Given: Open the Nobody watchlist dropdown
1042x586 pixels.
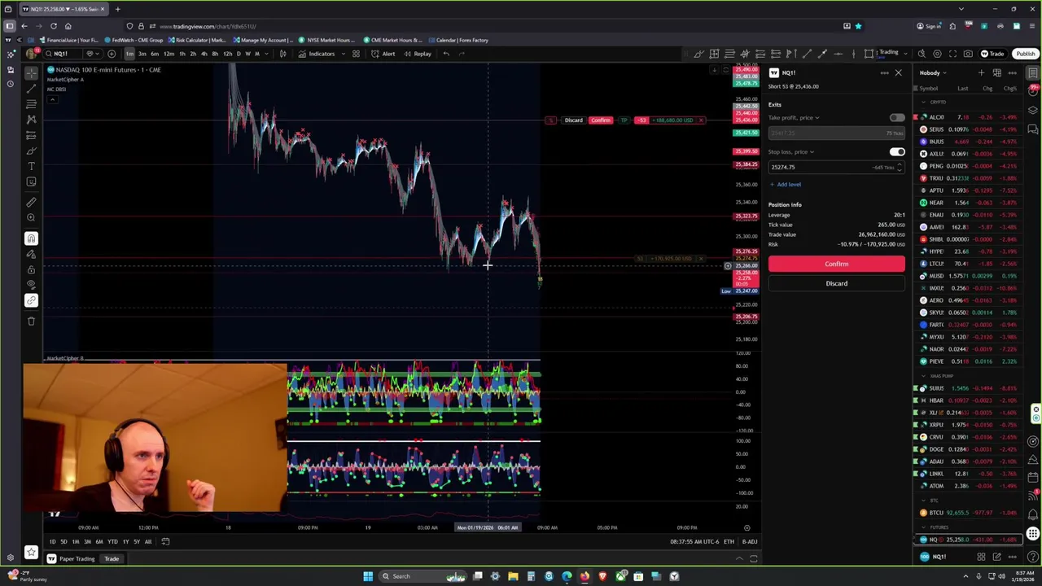Looking at the screenshot, I should (933, 72).
